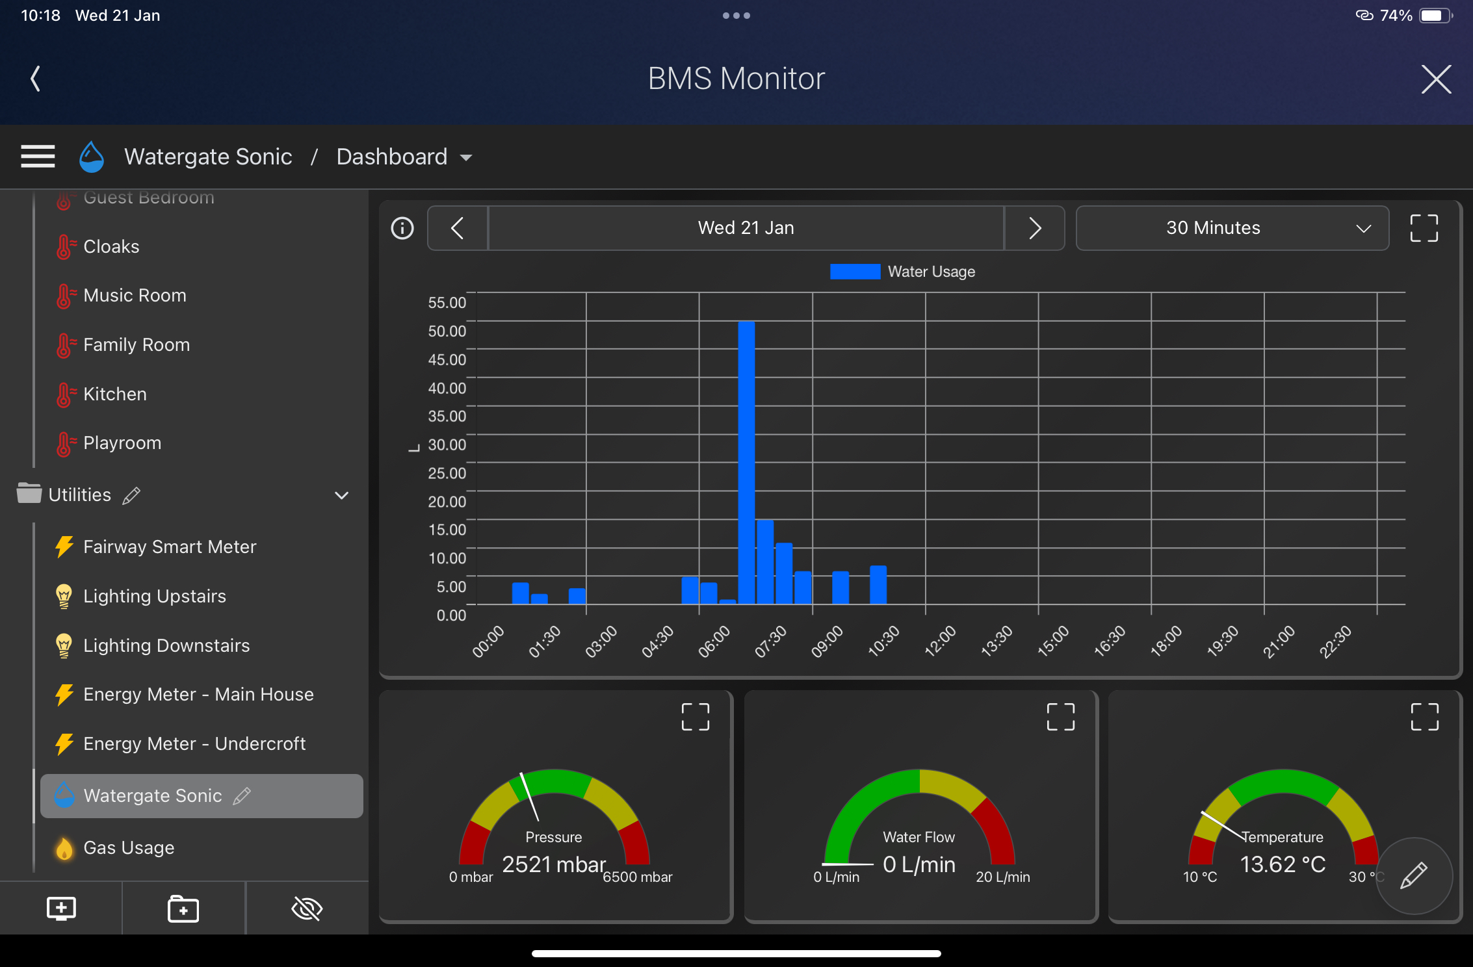Click the round pencil edit button
This screenshot has width=1473, height=967.
point(1414,875)
